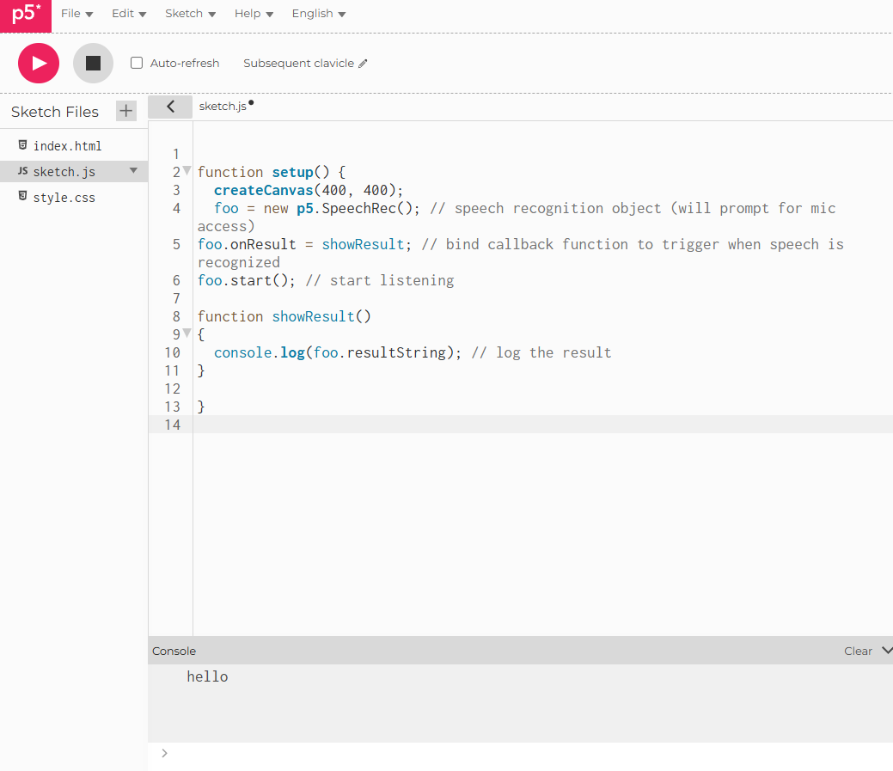Click the hello console output line
893x771 pixels.
click(207, 676)
